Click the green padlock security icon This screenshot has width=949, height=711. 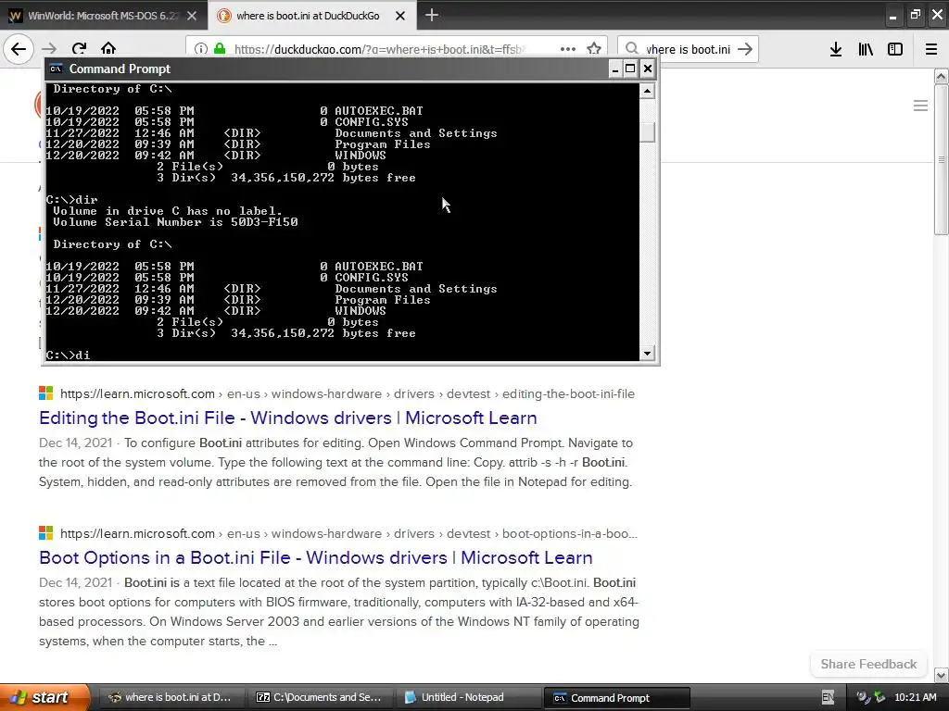tap(220, 49)
